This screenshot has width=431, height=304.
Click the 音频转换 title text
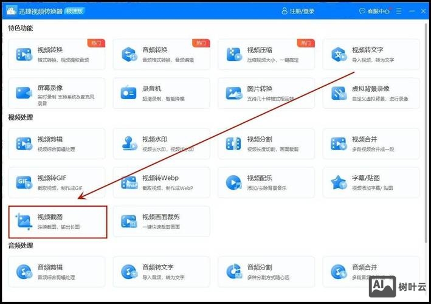point(155,50)
